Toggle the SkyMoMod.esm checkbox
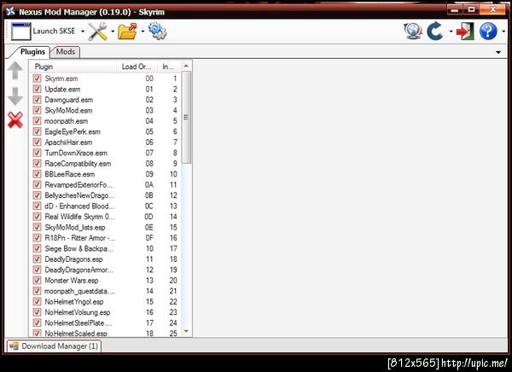 click(37, 110)
